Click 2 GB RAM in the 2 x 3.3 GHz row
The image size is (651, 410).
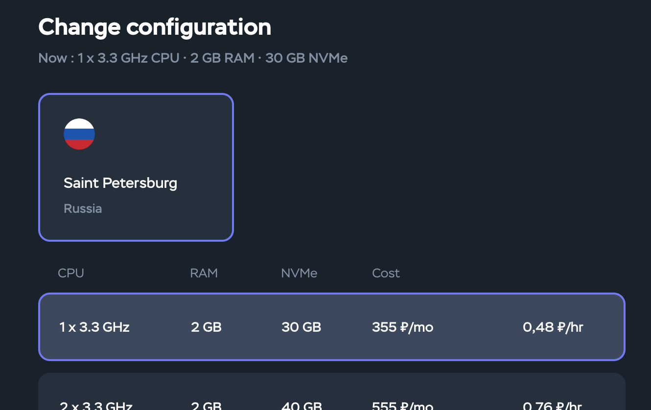(x=206, y=405)
